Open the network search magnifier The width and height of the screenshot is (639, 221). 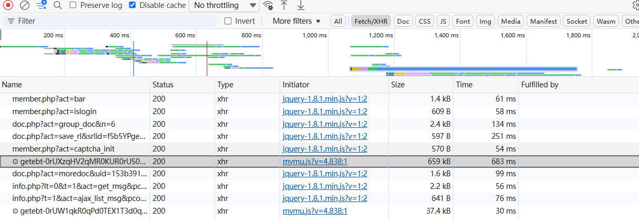click(x=58, y=5)
